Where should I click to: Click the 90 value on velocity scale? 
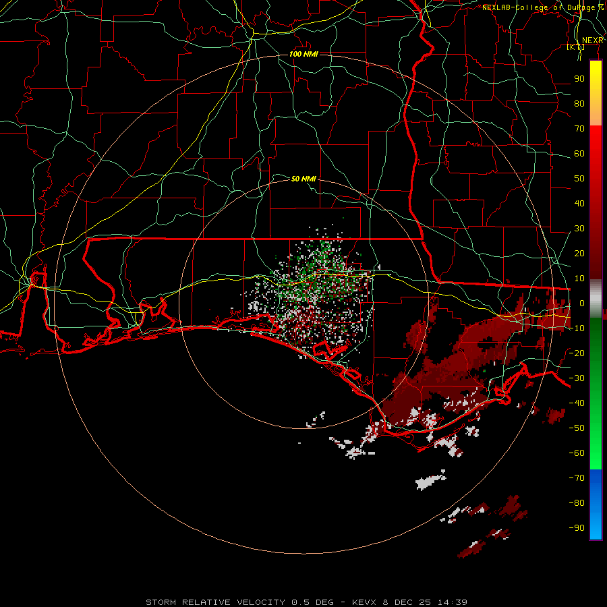pyautogui.click(x=579, y=79)
